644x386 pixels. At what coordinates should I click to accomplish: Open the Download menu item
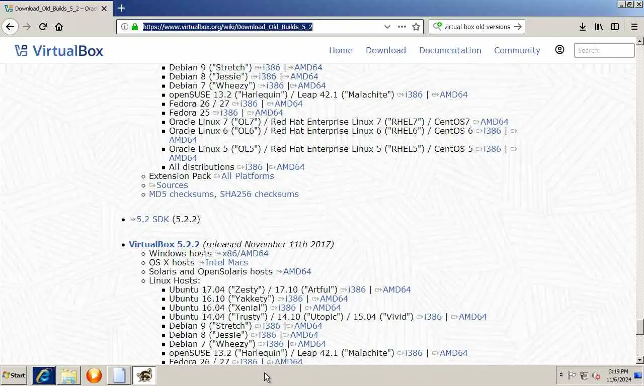coord(386,50)
